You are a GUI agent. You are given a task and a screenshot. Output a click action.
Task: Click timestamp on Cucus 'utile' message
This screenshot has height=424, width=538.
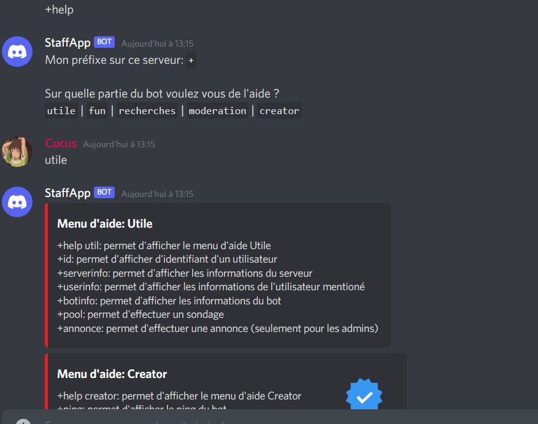tap(119, 145)
